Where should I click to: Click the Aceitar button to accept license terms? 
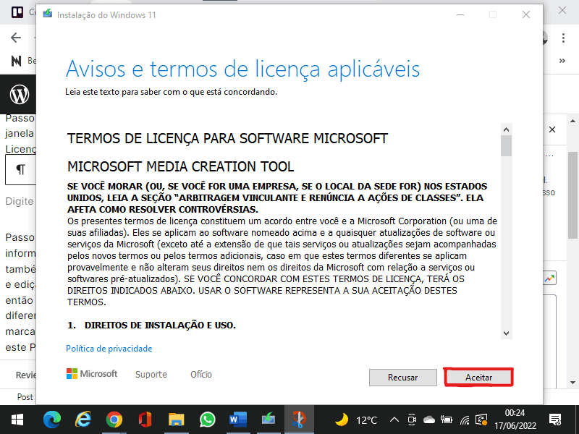coord(478,377)
